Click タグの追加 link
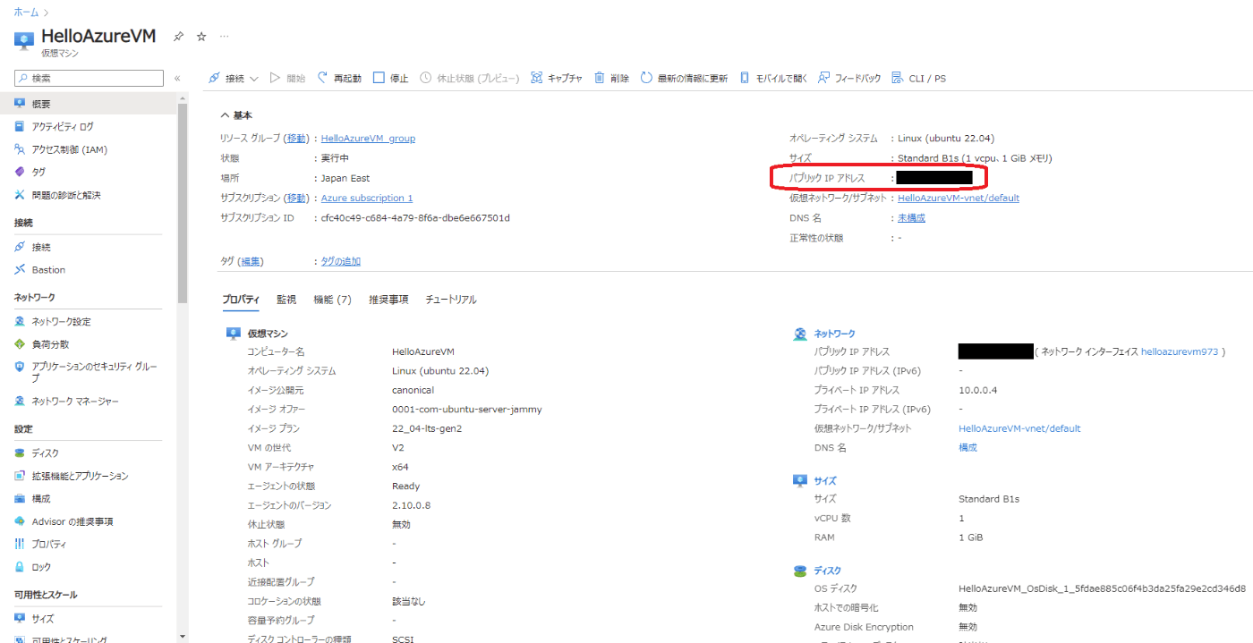Viewport: 1253px width, 643px height. coord(341,261)
